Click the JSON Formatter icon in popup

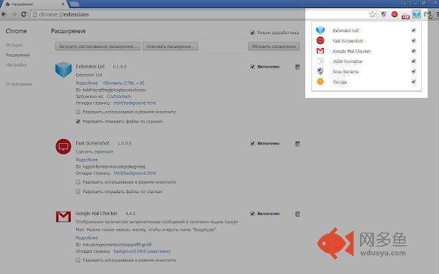320,61
